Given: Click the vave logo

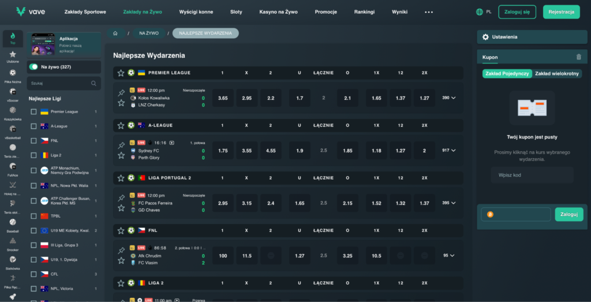Looking at the screenshot, I should coord(31,12).
